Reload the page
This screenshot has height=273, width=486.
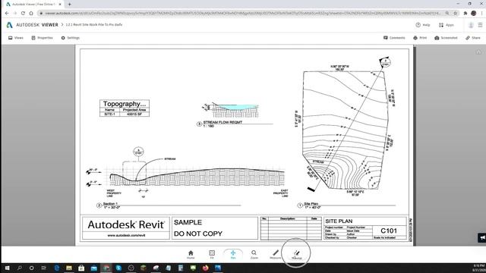click(23, 13)
